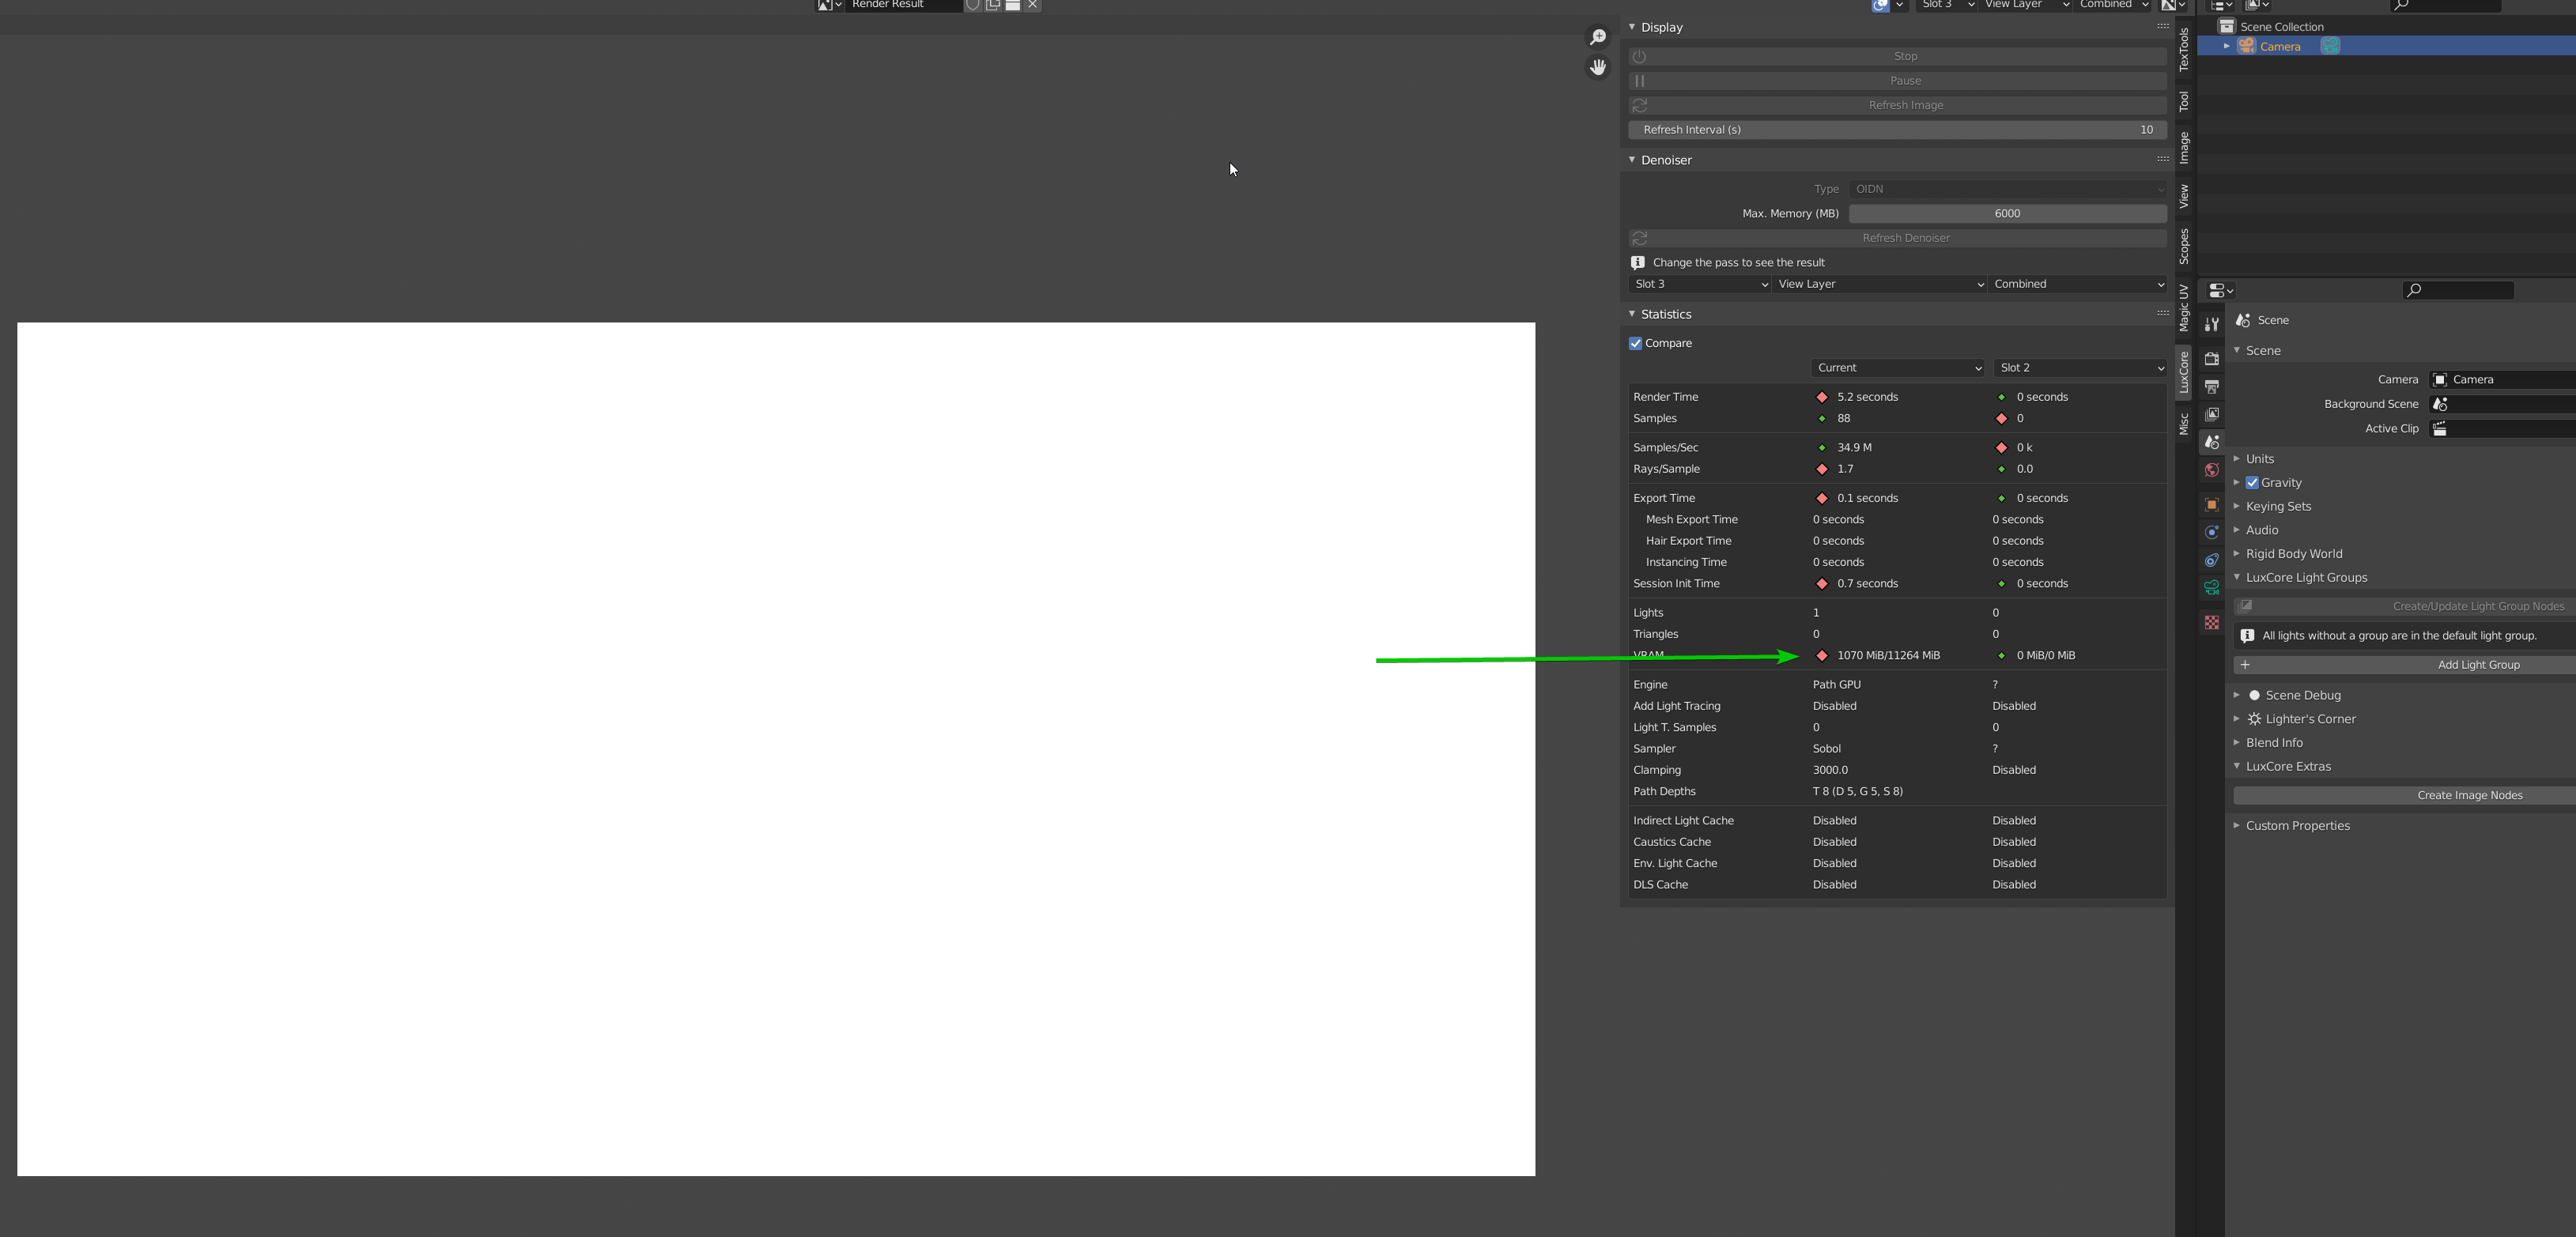
Task: Open the Texture properties checkerboard icon
Action: coord(2211,623)
